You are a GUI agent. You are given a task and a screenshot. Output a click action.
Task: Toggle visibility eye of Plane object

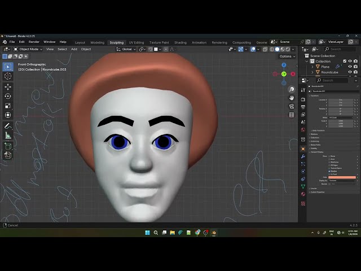[350, 67]
